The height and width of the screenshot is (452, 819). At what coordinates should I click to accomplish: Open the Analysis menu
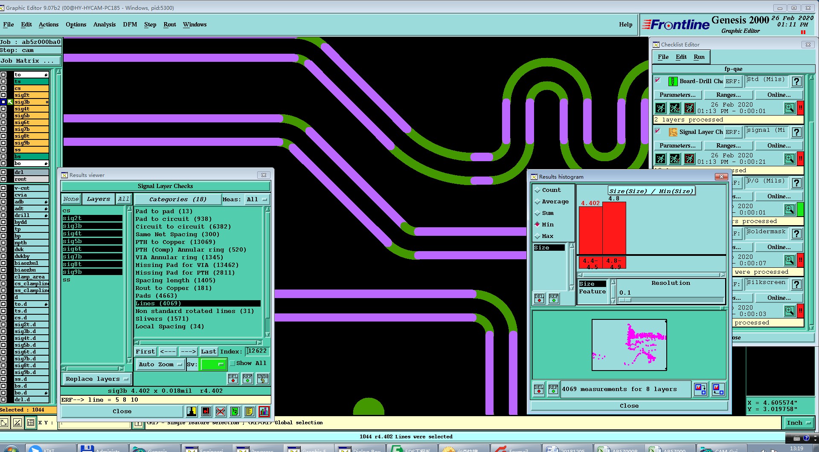[105, 24]
